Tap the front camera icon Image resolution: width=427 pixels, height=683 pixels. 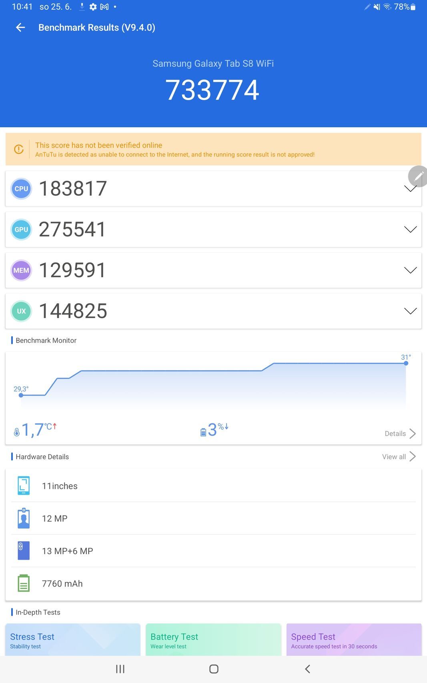coord(24,518)
